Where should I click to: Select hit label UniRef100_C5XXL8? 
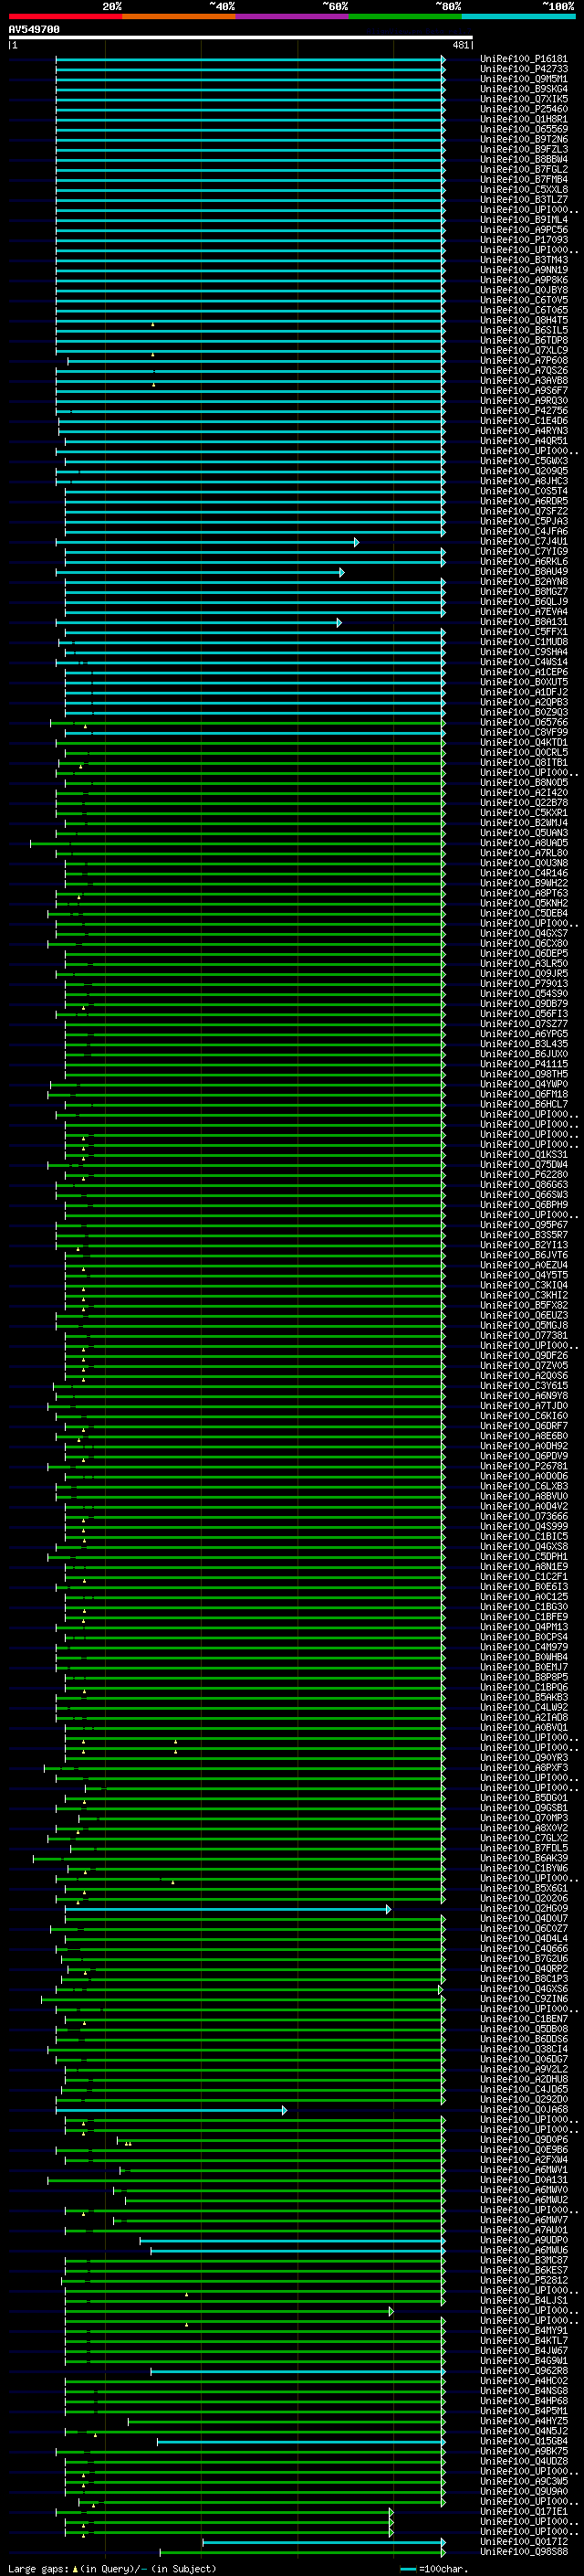(x=524, y=189)
